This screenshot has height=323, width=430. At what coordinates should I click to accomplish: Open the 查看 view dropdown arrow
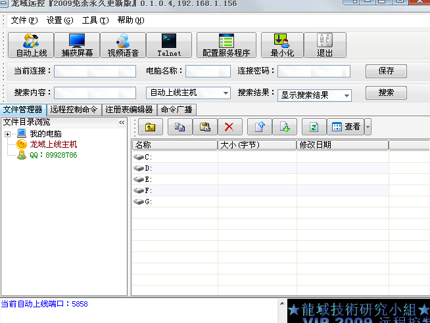click(368, 127)
